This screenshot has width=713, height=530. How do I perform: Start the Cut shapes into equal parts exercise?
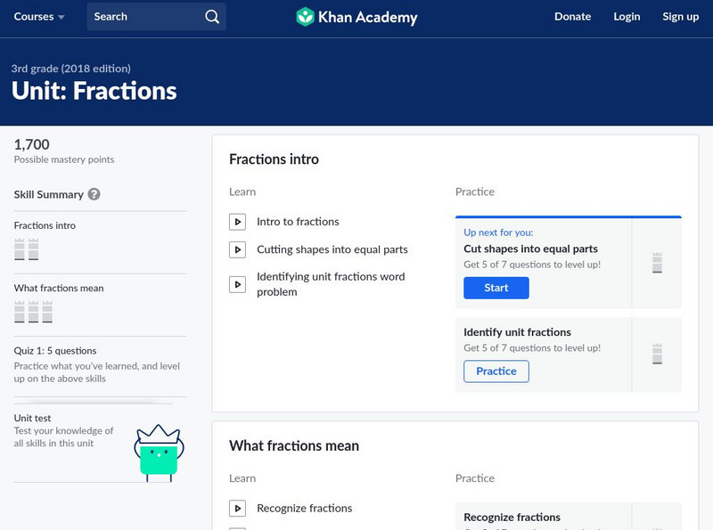pyautogui.click(x=496, y=288)
